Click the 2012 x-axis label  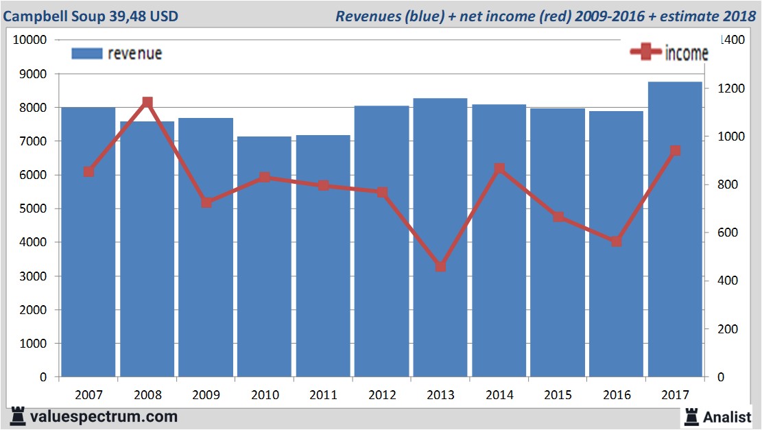pyautogui.click(x=382, y=394)
